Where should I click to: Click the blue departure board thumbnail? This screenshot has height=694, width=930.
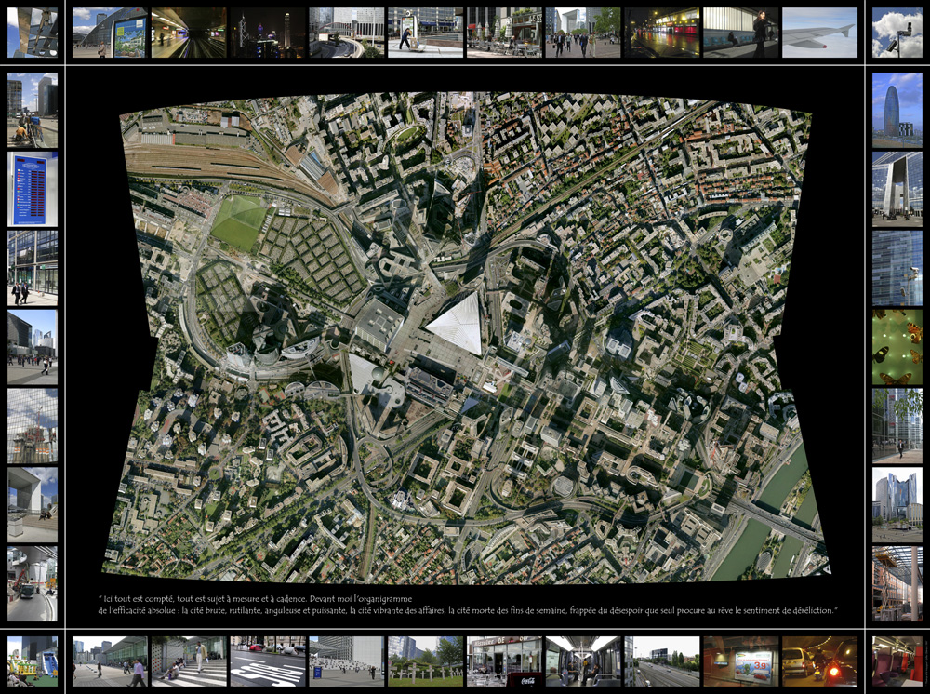click(x=33, y=190)
